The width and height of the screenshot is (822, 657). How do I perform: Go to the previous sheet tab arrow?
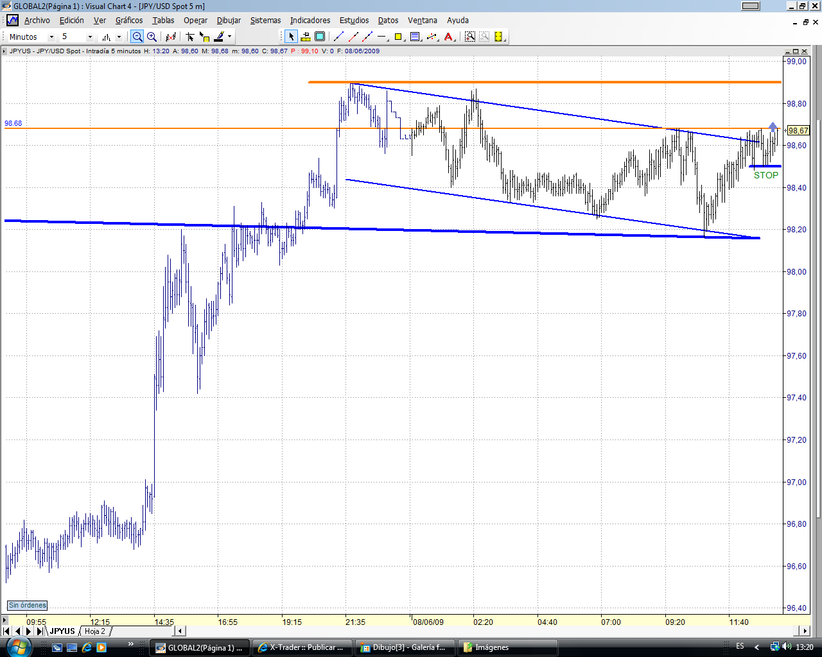(x=18, y=631)
